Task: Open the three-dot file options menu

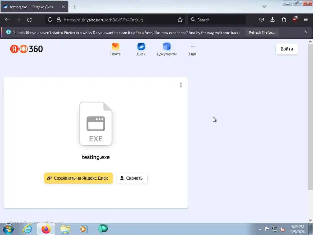Action: (181, 85)
